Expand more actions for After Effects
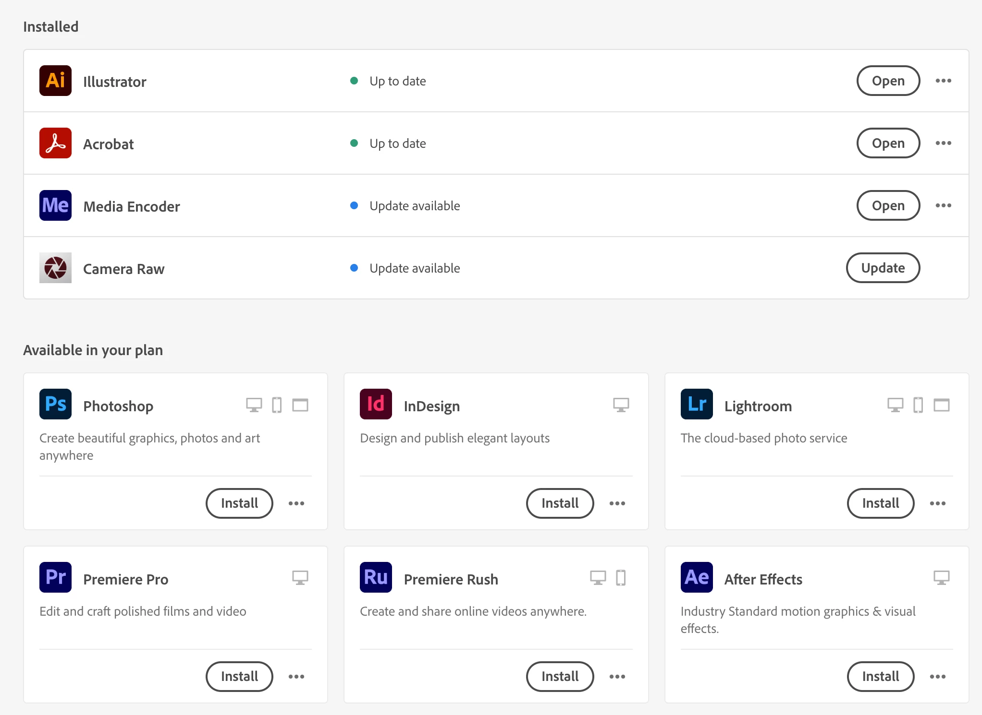982x715 pixels. pos(937,677)
